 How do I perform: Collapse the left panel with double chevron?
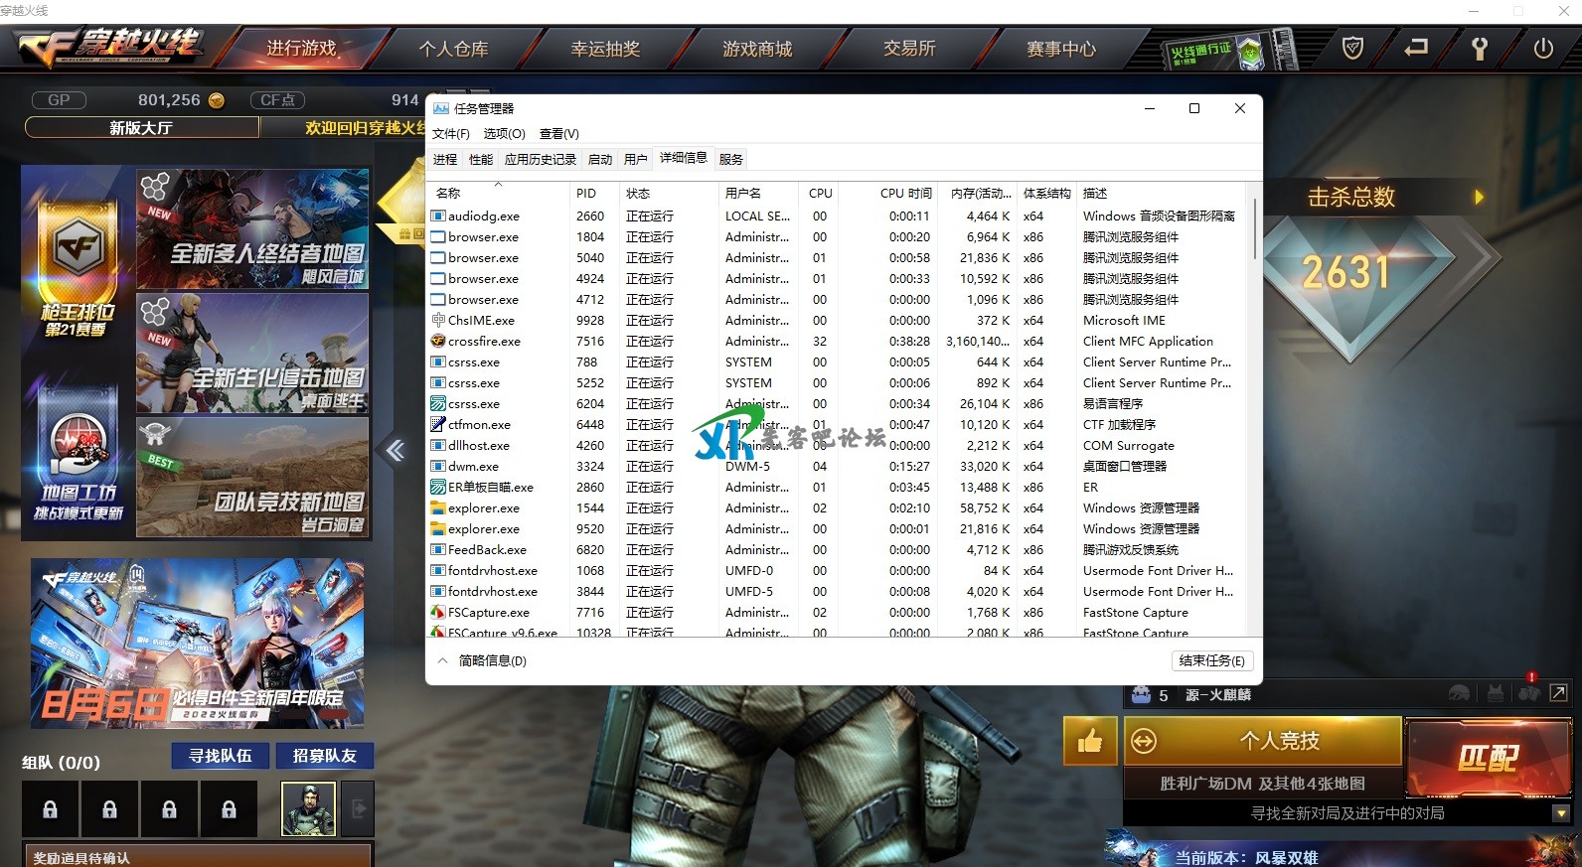point(395,451)
